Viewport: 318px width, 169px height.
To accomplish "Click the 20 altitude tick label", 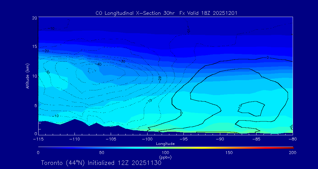I will click(x=34, y=18).
